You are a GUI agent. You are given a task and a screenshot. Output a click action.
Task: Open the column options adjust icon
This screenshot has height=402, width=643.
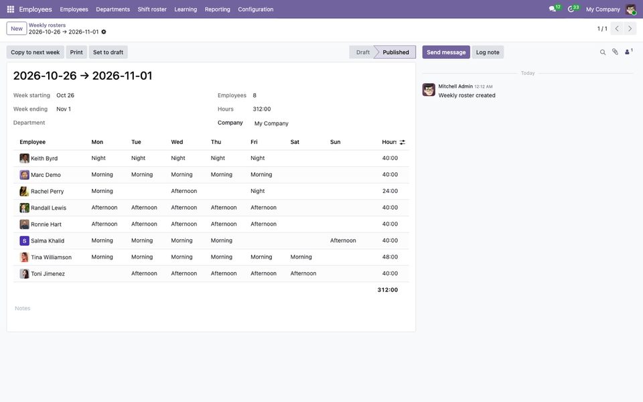(403, 142)
